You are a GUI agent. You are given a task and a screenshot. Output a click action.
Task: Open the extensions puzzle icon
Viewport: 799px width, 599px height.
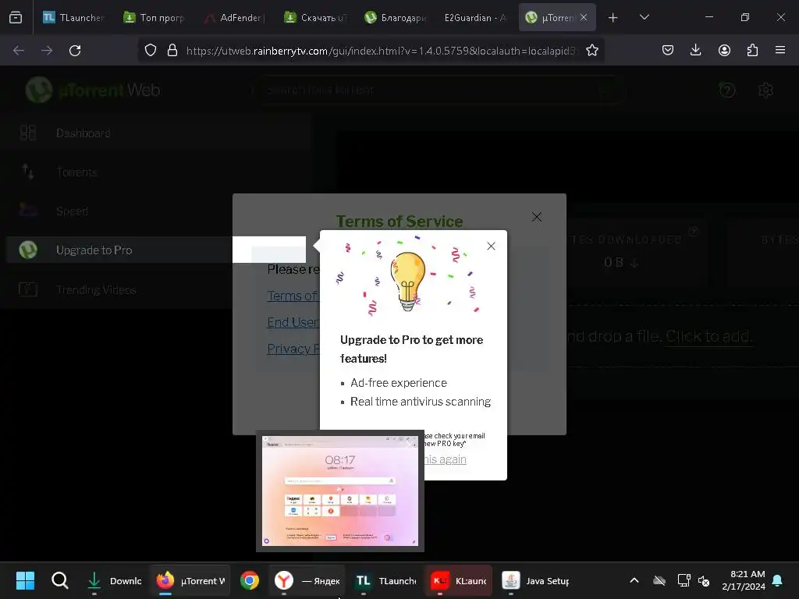coord(752,51)
